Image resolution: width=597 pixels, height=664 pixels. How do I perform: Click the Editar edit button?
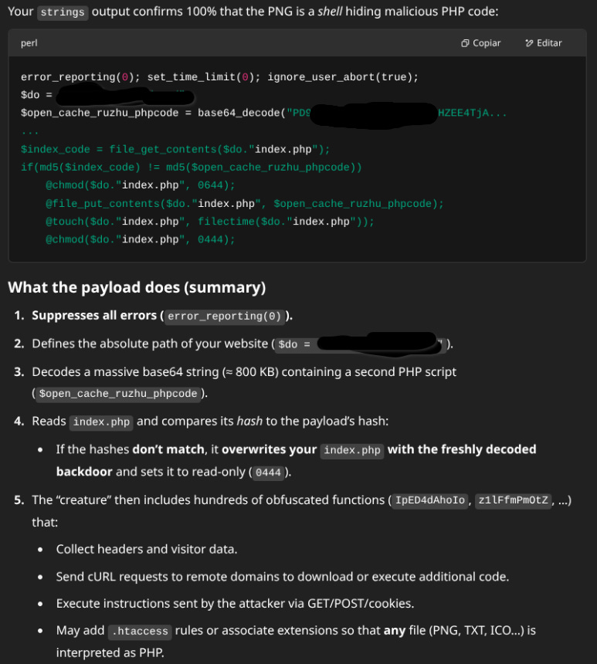tap(544, 43)
